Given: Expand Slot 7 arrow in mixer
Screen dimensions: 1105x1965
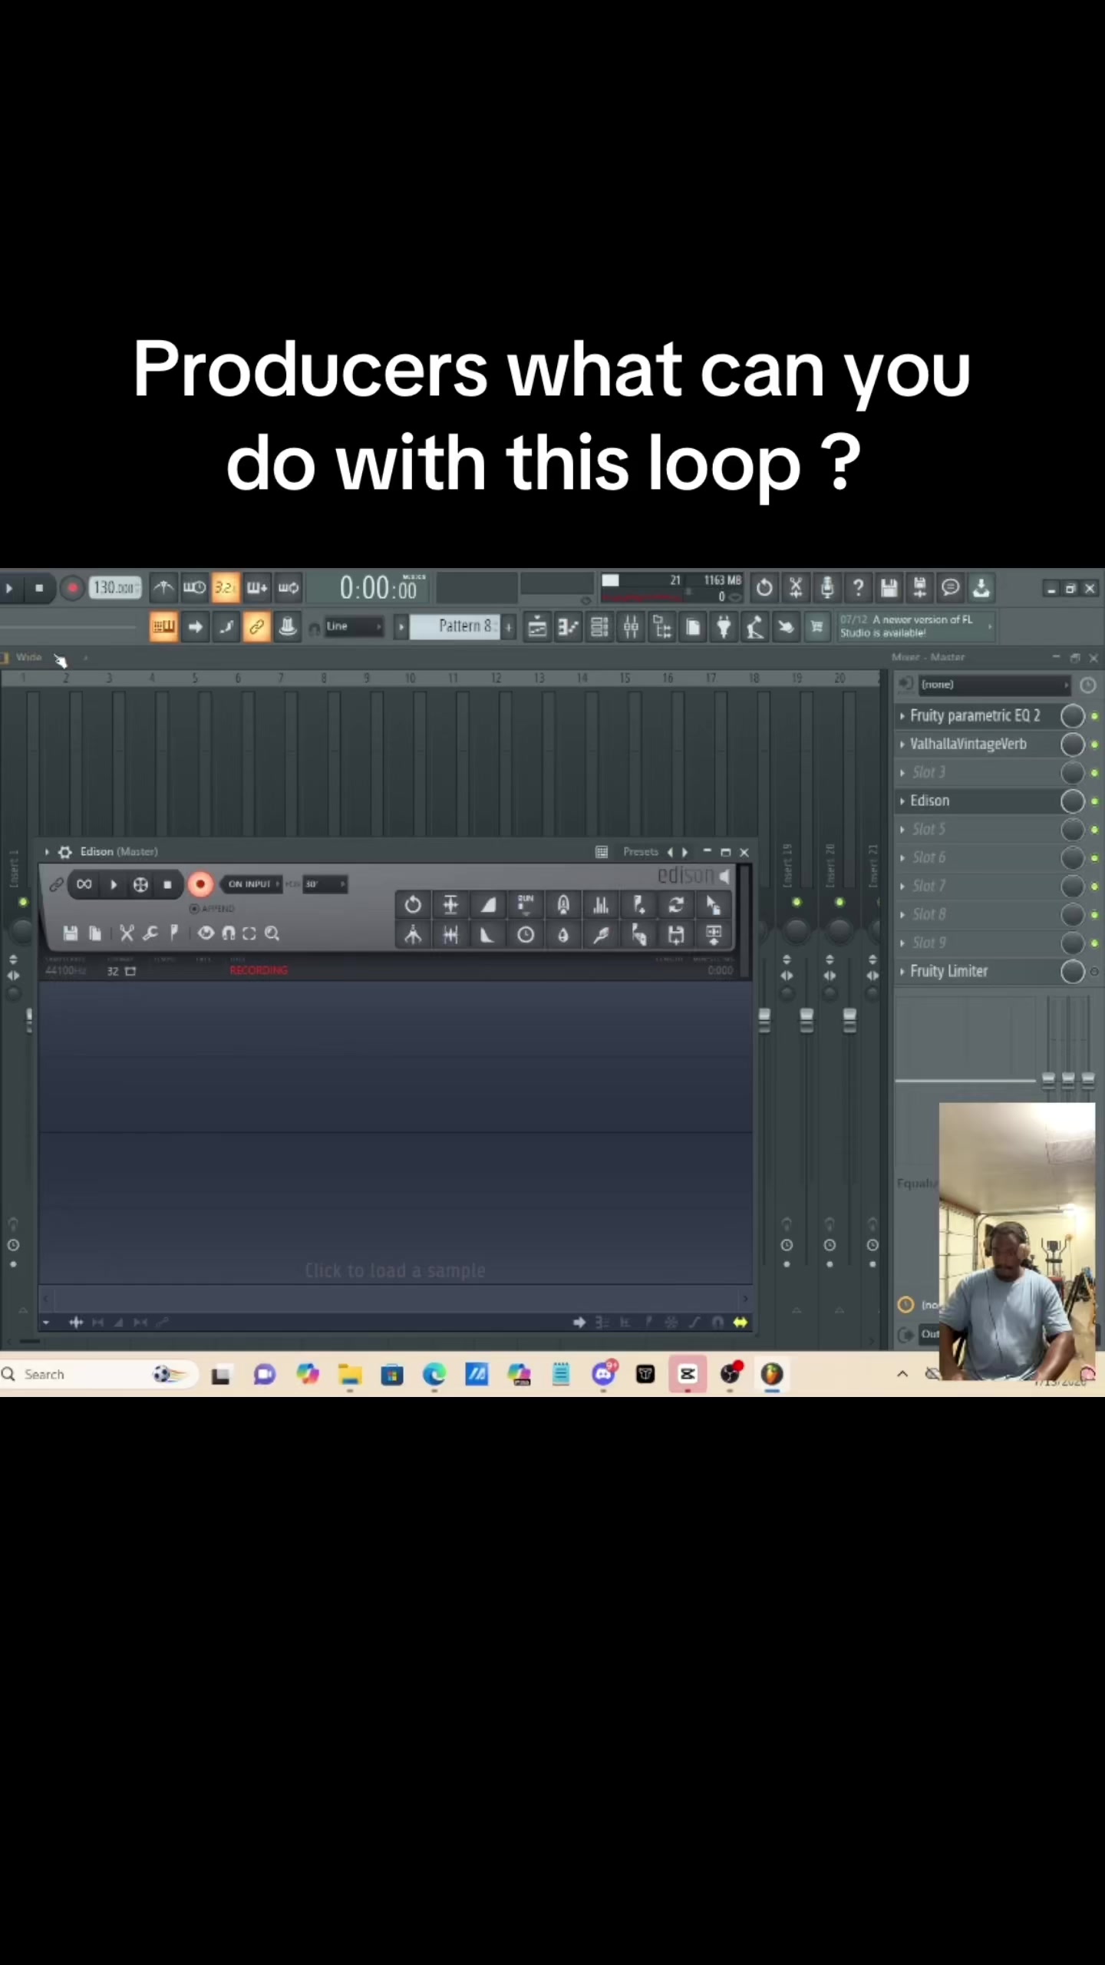Looking at the screenshot, I should tap(902, 887).
